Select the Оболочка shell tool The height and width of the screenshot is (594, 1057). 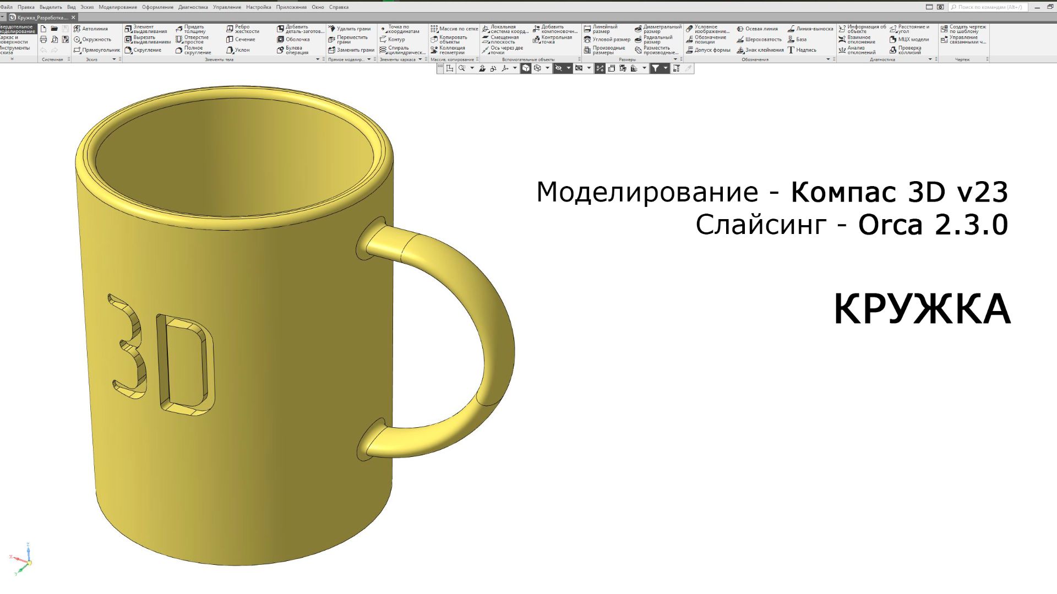point(293,40)
